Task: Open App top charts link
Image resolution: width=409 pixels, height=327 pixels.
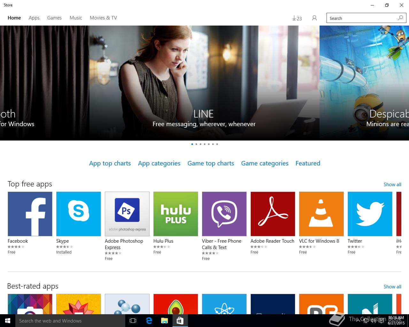Action: pos(110,163)
